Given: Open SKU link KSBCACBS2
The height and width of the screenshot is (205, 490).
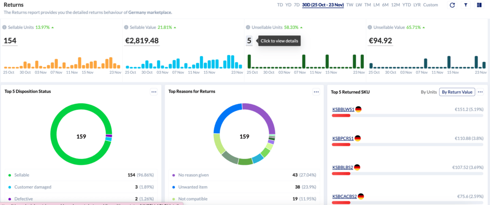Looking at the screenshot, I should (345, 196).
